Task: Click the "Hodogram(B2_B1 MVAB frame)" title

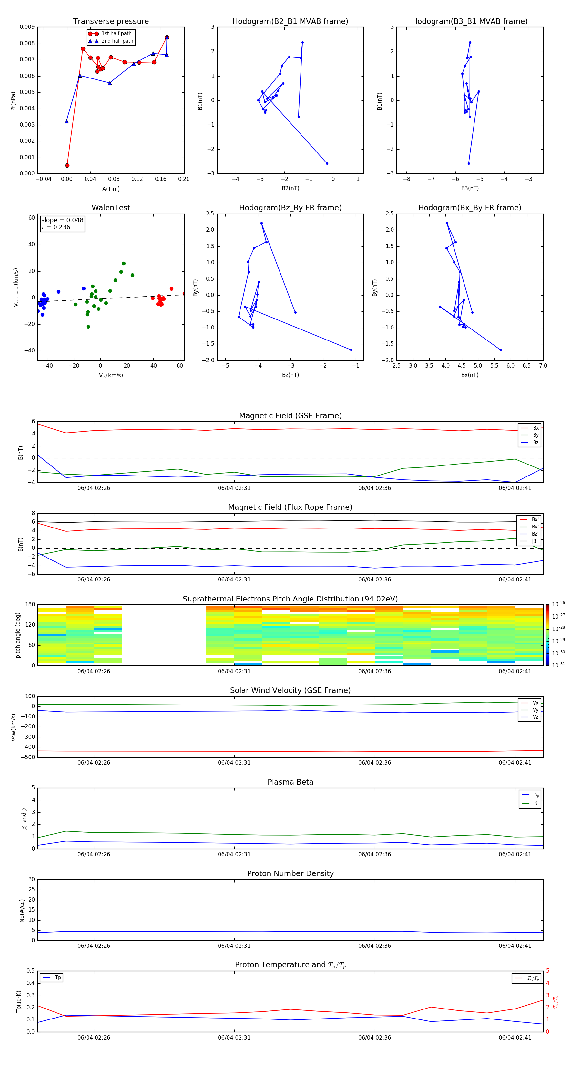Action: [290, 22]
